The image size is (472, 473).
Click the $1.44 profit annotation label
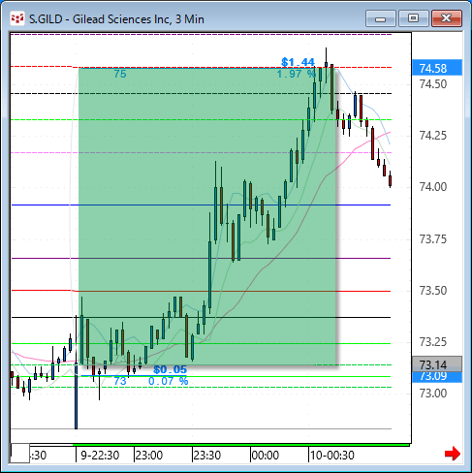point(298,62)
